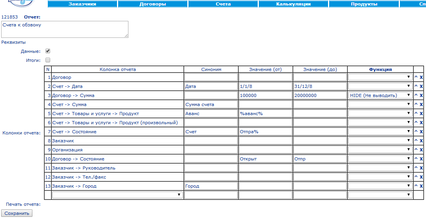
Task: Open the Заказчики menu tab
Action: [x=82, y=4]
